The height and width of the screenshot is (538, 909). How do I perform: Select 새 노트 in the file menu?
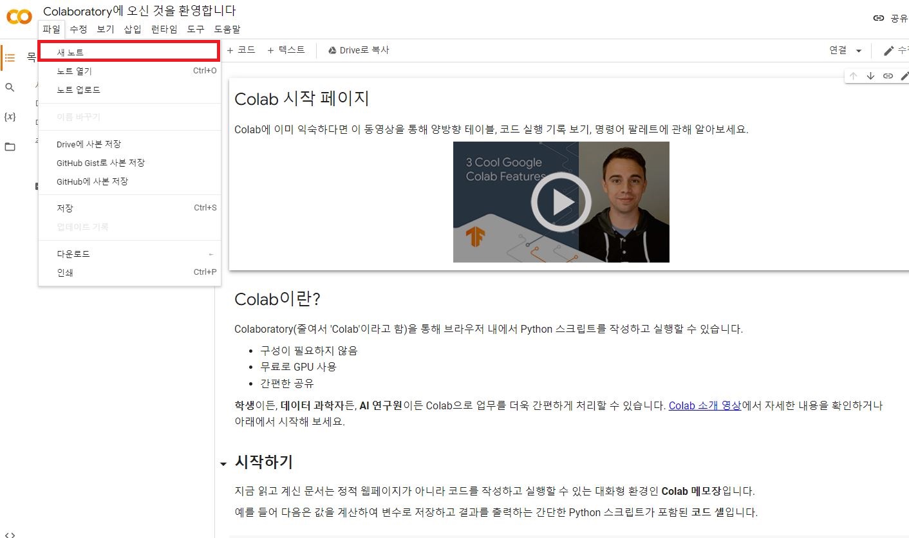coord(129,52)
